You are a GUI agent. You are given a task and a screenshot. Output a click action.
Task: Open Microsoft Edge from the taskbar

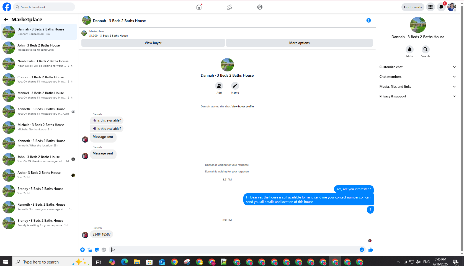pos(124,262)
